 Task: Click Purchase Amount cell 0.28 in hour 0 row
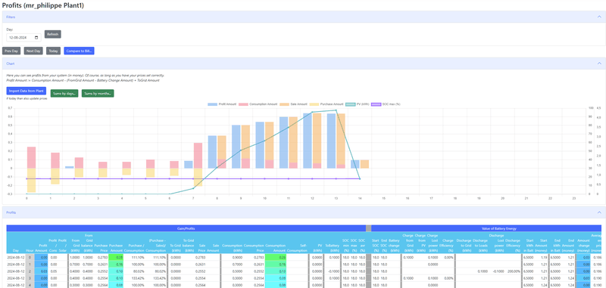coord(116,257)
